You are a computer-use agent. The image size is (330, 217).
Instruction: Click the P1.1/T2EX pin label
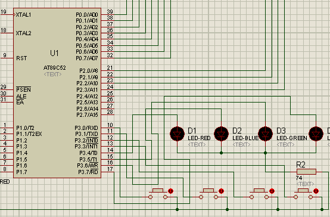[x=29, y=134]
